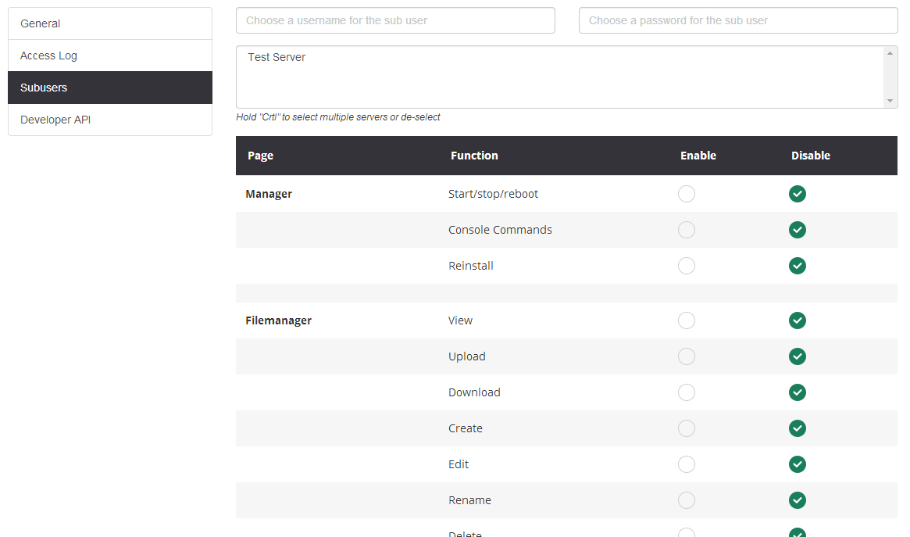Open the Developer API section
The image size is (910, 537).
pos(110,120)
